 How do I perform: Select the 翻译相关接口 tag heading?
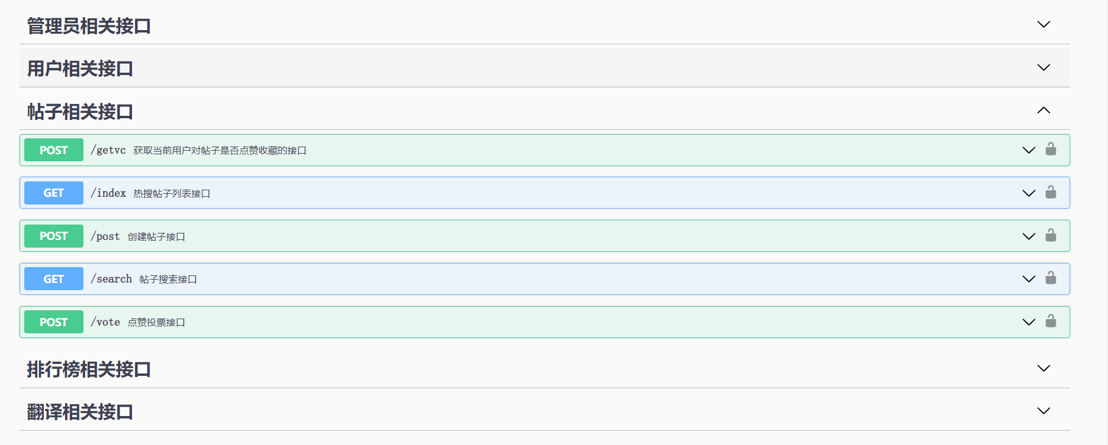[x=80, y=412]
